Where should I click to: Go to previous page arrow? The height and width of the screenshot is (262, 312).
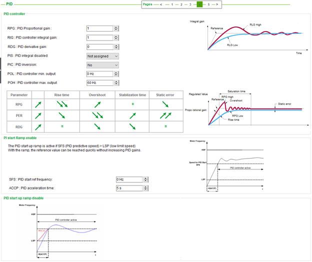coord(161,4)
